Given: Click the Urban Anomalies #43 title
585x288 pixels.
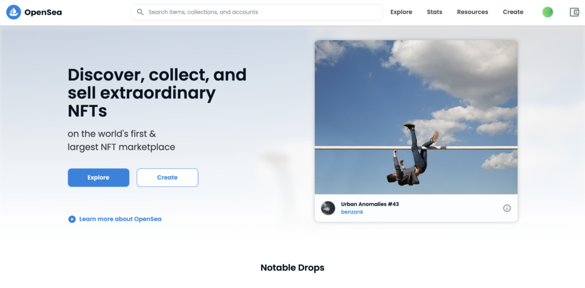Looking at the screenshot, I should [x=370, y=204].
